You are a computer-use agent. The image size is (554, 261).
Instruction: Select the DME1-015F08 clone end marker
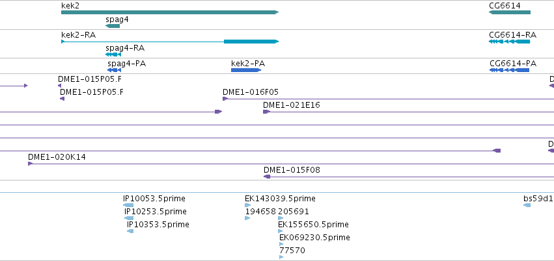(x=267, y=177)
